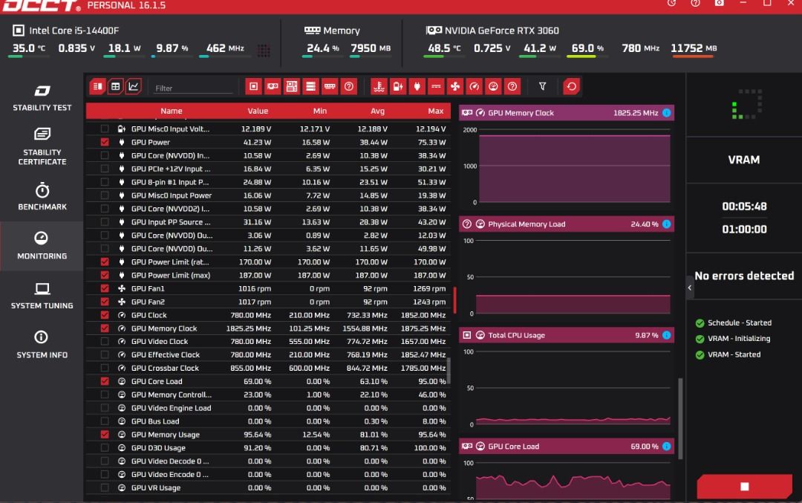802x503 pixels.
Task: Click the Filter text field
Action: [x=193, y=88]
